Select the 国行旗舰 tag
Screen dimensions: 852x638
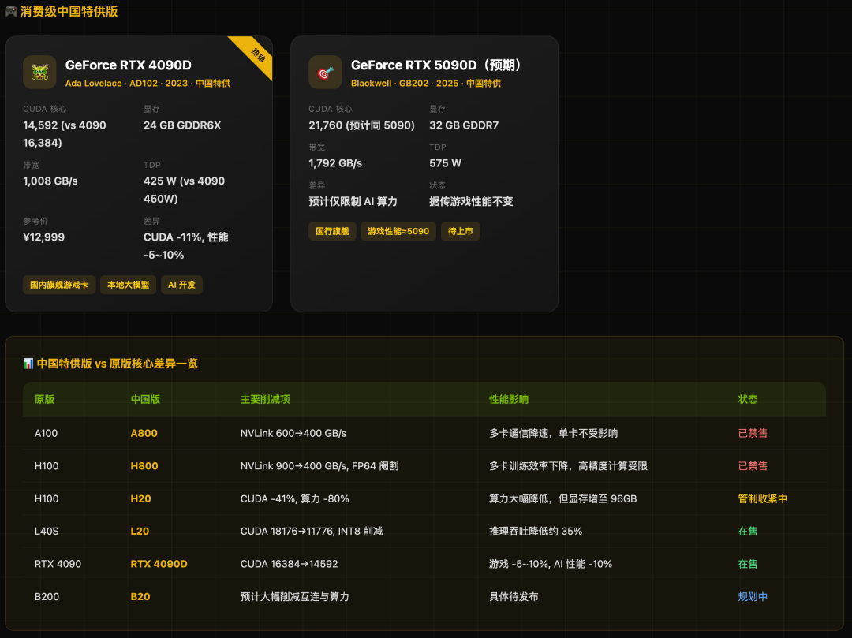click(x=333, y=231)
